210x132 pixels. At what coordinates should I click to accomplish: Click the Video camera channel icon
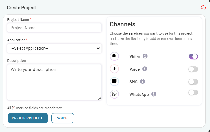(114, 56)
